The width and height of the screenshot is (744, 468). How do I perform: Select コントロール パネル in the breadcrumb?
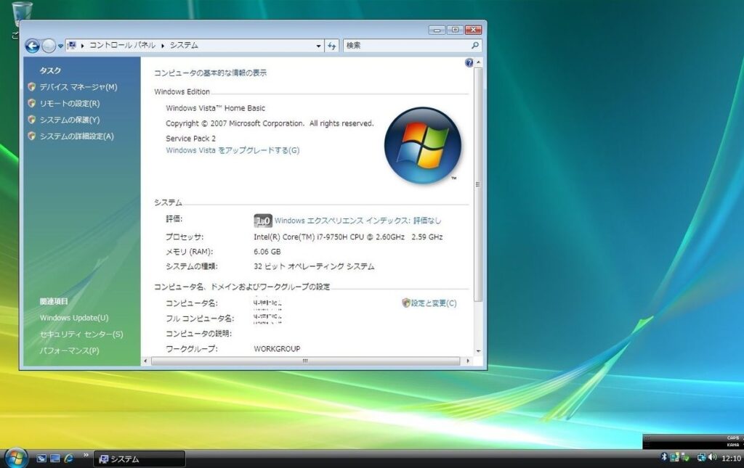coord(122,46)
